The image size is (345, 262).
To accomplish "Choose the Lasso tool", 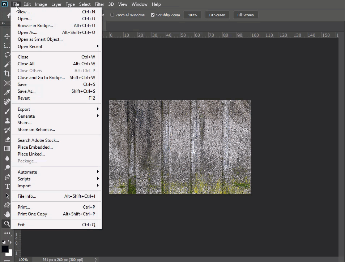I will point(7,55).
